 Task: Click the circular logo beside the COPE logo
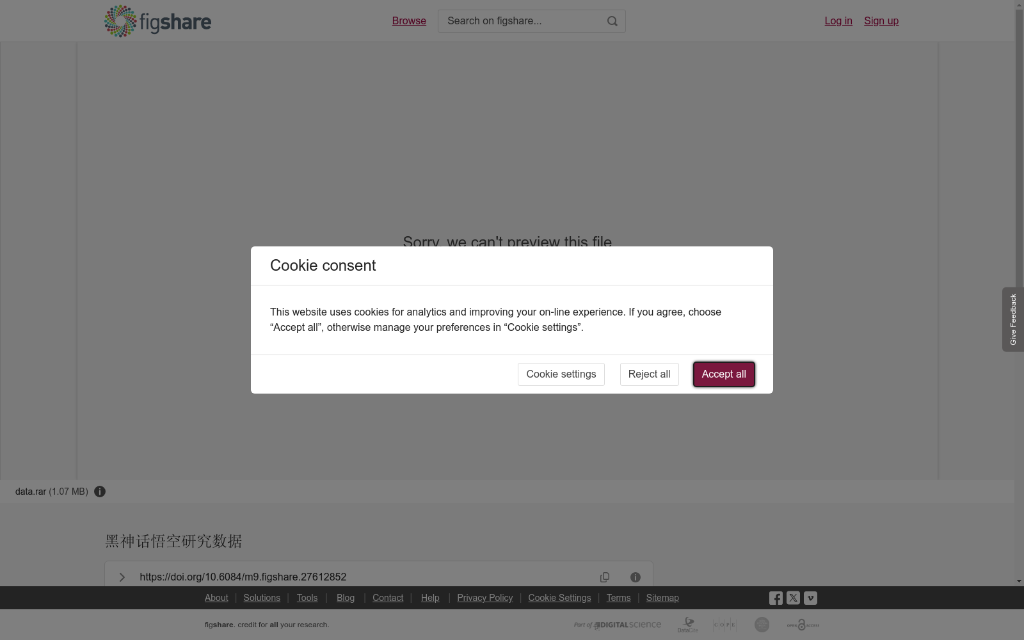pyautogui.click(x=762, y=625)
